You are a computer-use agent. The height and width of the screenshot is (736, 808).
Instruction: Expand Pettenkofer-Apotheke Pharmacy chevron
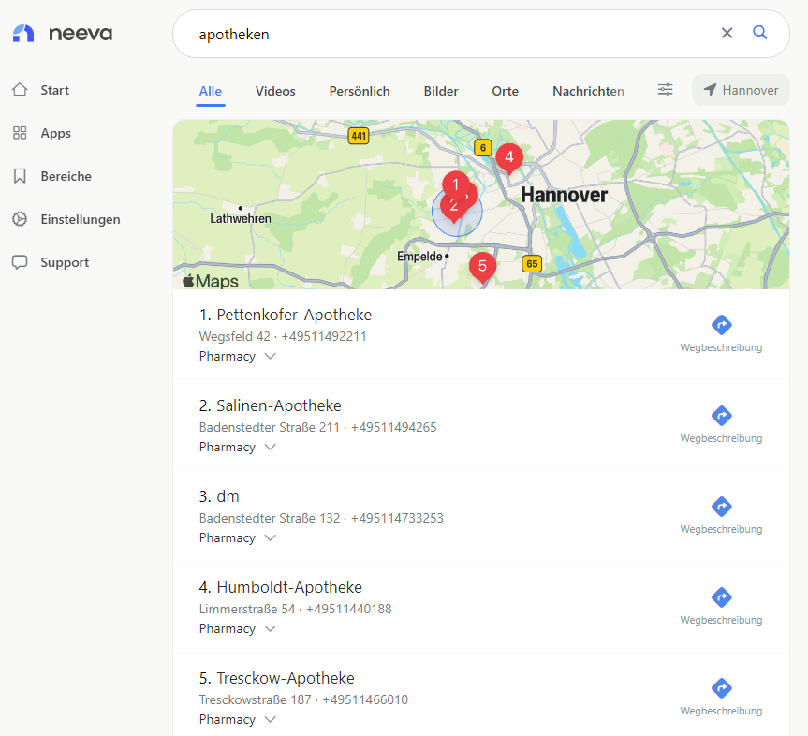(x=270, y=356)
